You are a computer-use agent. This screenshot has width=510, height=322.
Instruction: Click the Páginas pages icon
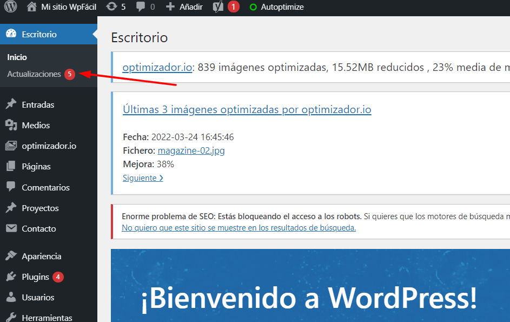[x=11, y=166]
